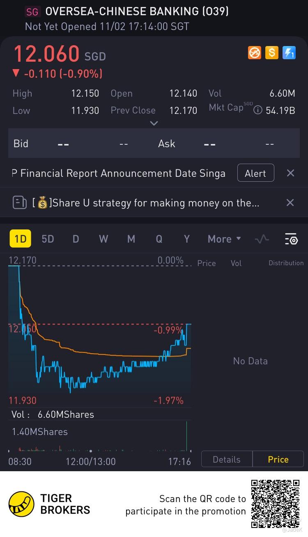Tap the yellow dollar sign badge
Screen dimensions: 308x537
coord(272,53)
